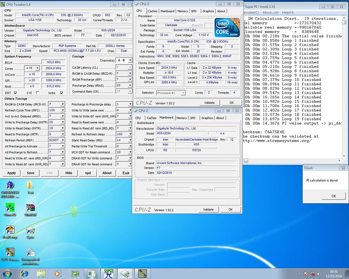Open the Help(H) menu in Super PI
Image resolution: width=349 pixels, height=279 pixels.
click(288, 12)
